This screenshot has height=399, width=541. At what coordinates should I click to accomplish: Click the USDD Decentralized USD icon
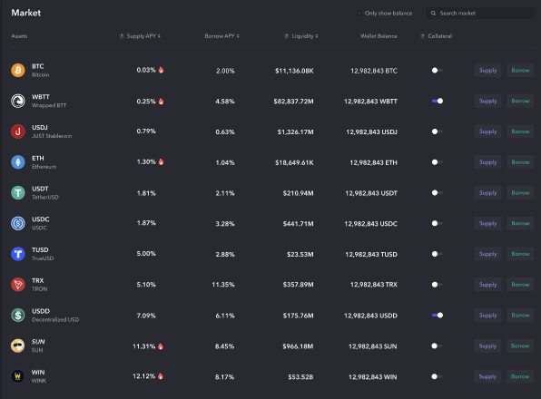point(18,316)
